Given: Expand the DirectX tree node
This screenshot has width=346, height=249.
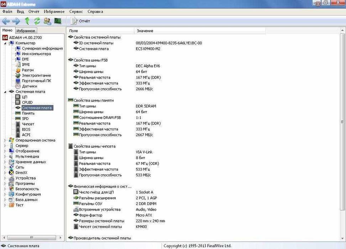Looking at the screenshot, I should pyautogui.click(x=5, y=173).
